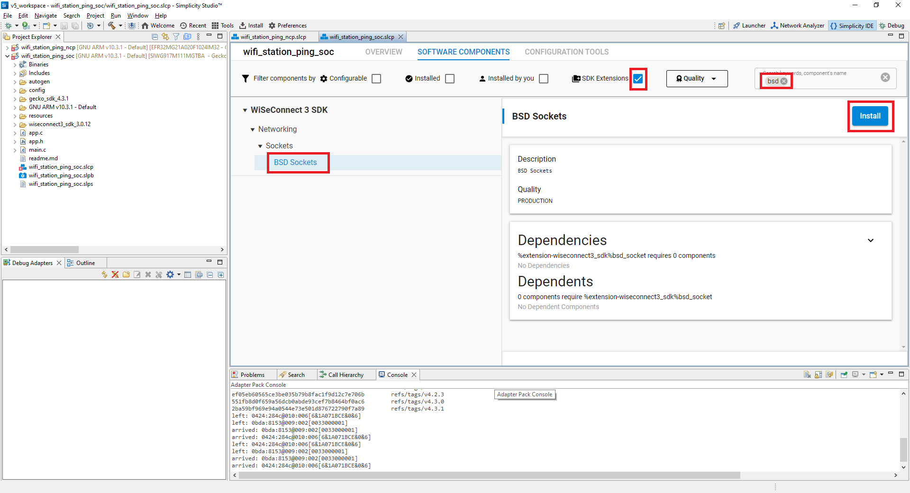
Task: Toggle scroll lock in the Console
Action: click(818, 374)
